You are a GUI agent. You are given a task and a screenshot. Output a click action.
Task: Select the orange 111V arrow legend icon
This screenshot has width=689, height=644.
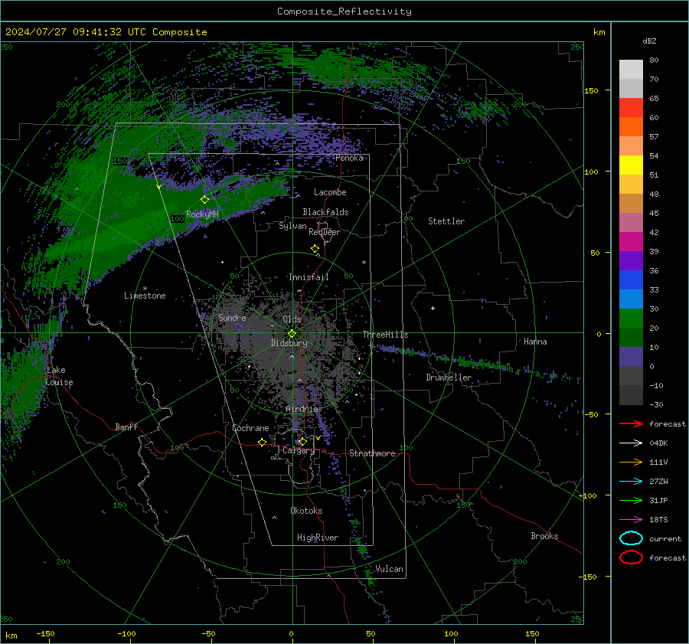[x=631, y=462]
